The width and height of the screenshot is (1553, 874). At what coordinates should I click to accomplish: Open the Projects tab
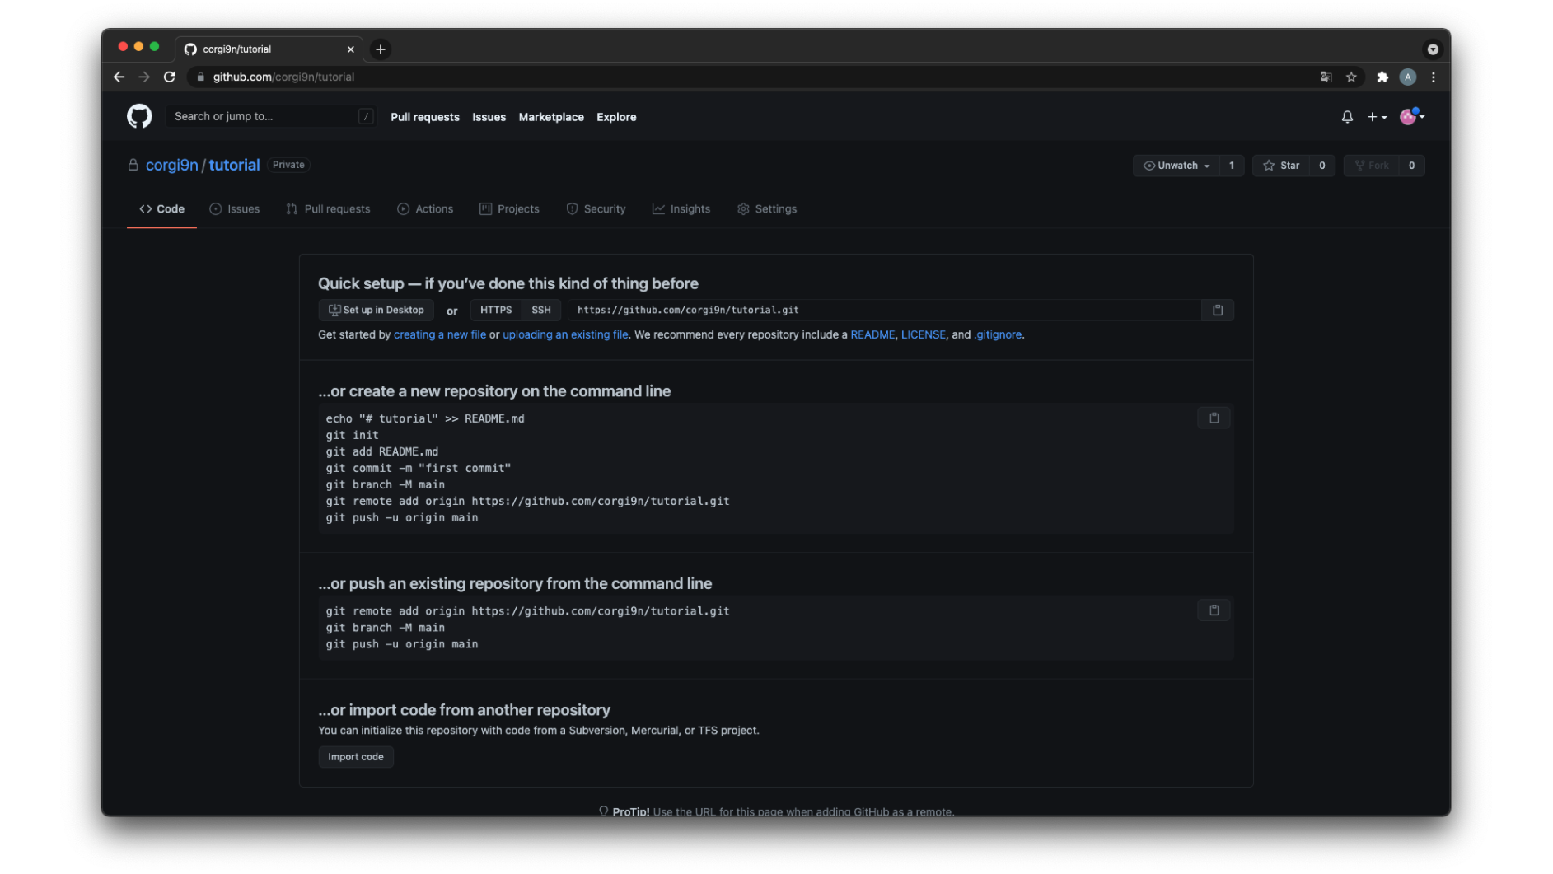point(509,209)
